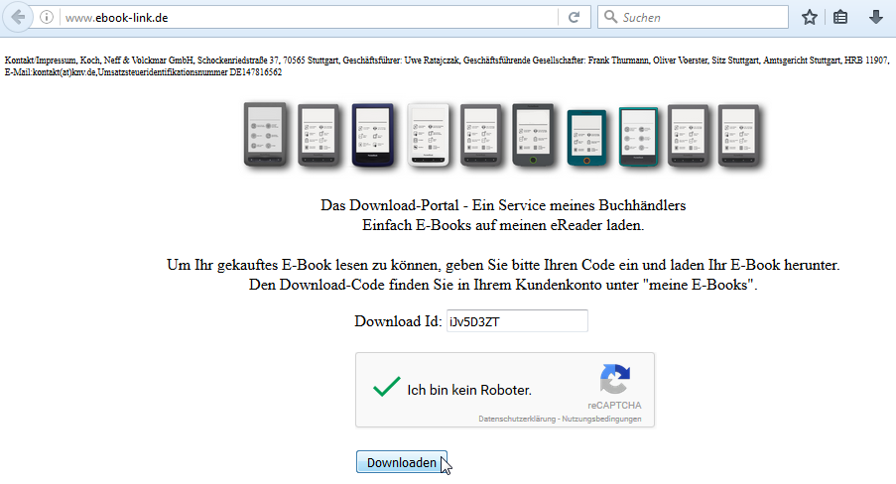This screenshot has width=896, height=484.
Task: Open the site information icon
Action: (x=48, y=17)
